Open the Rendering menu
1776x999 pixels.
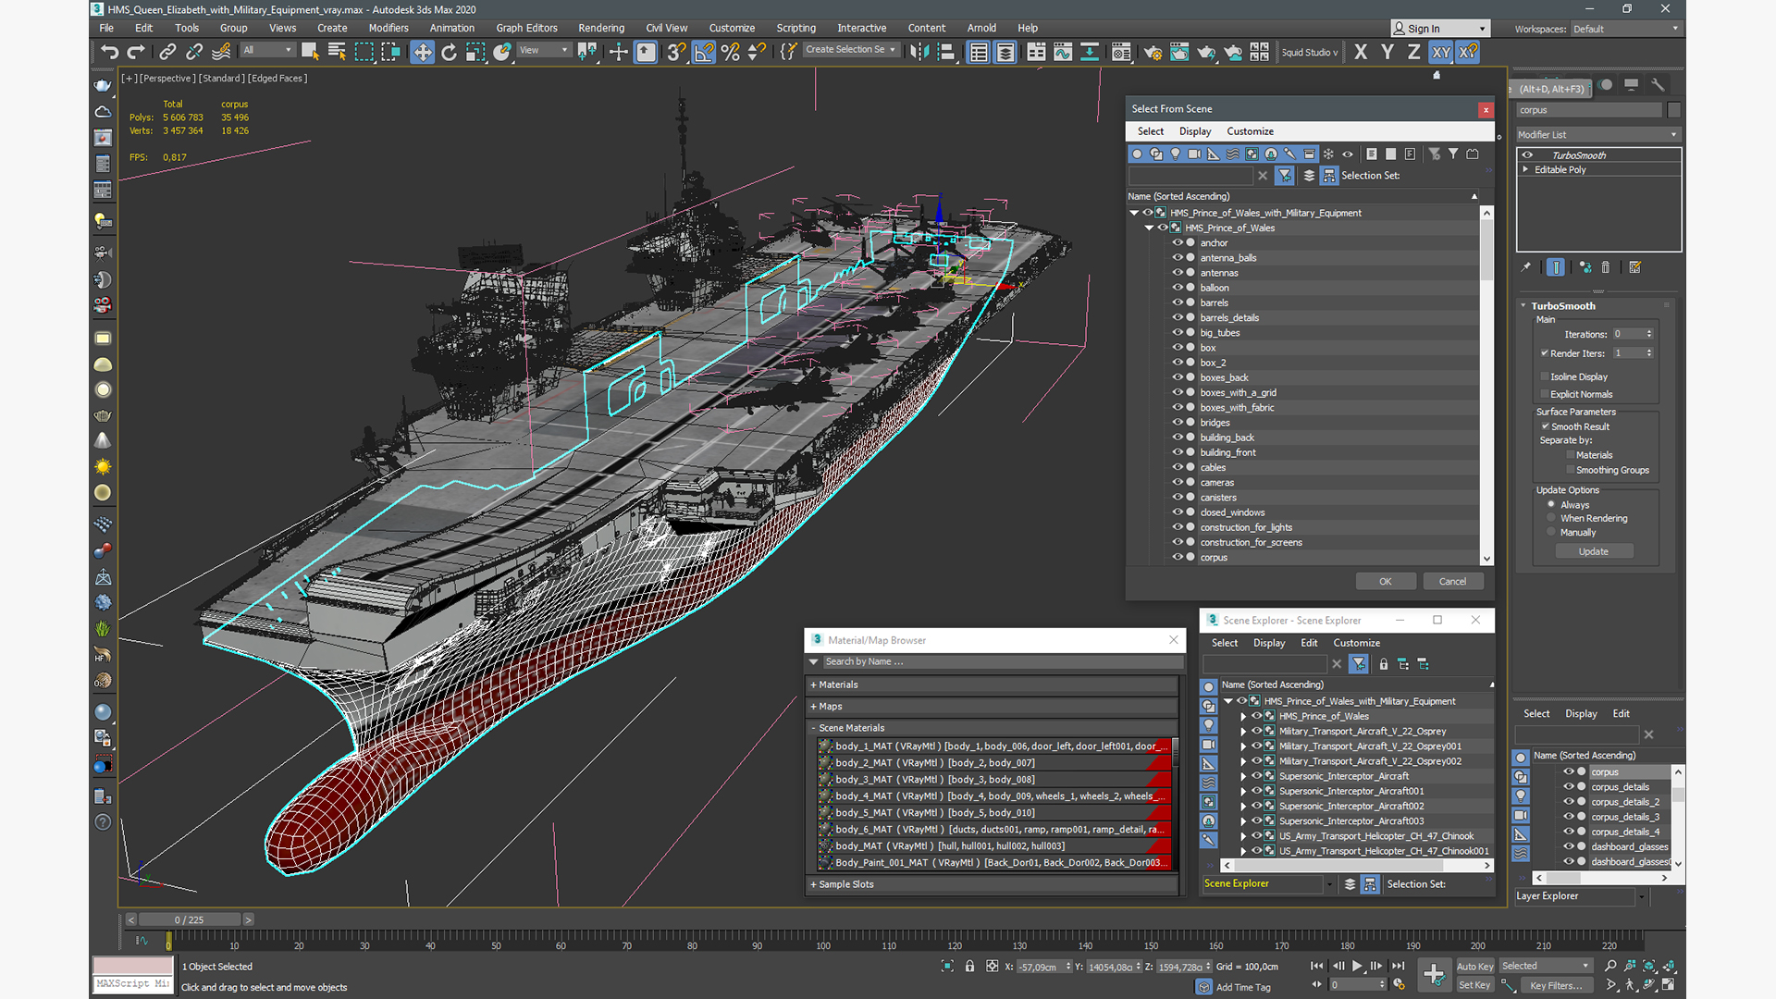pos(601,28)
